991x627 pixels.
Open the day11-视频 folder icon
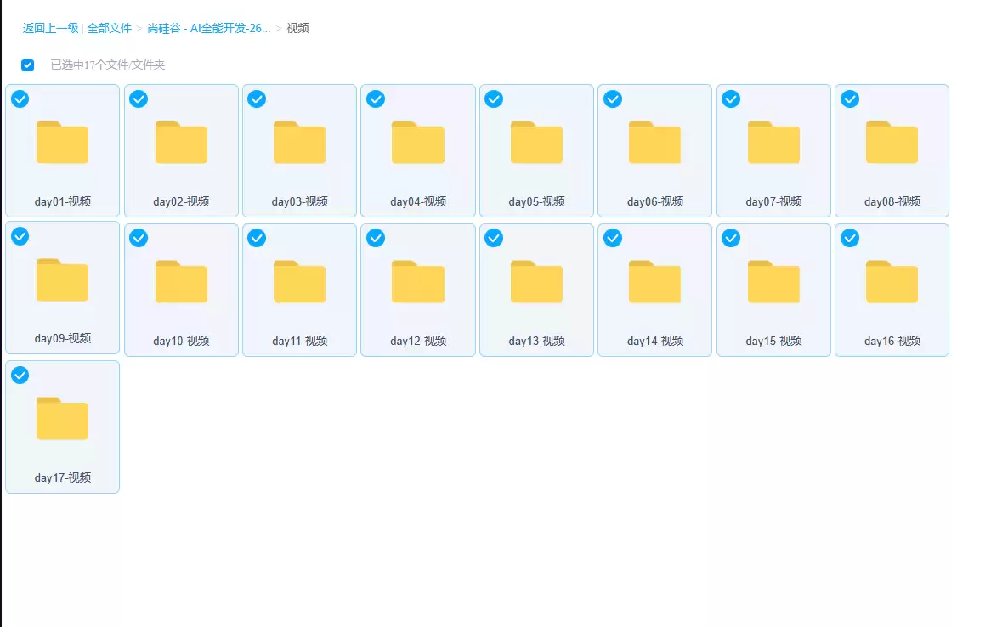(x=299, y=282)
